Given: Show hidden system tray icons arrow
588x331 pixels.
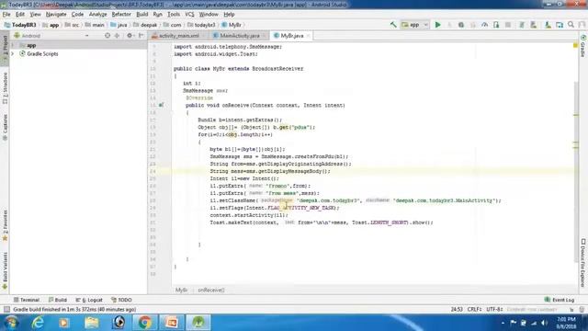Looking at the screenshot, I should pos(503,323).
